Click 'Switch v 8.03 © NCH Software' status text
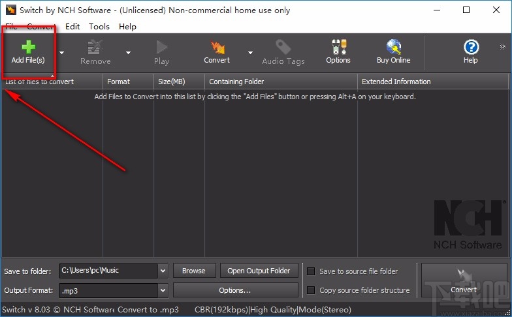 (x=58, y=309)
